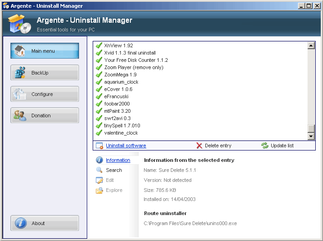Click the list scrollbar down arrow
323x241 pixels.
[311, 136]
